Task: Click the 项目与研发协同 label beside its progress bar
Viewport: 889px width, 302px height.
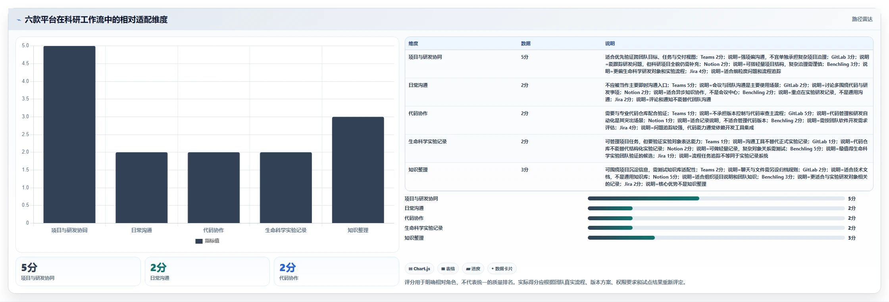Action: point(421,199)
